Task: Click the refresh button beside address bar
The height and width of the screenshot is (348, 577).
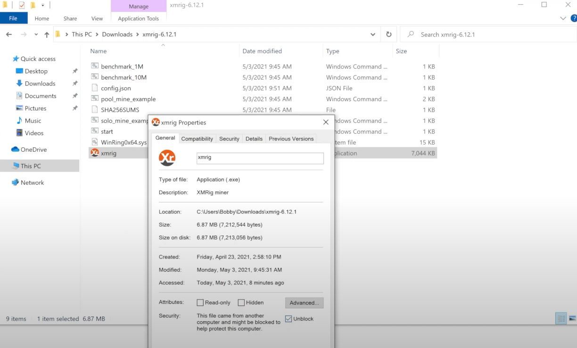Action: [388, 34]
